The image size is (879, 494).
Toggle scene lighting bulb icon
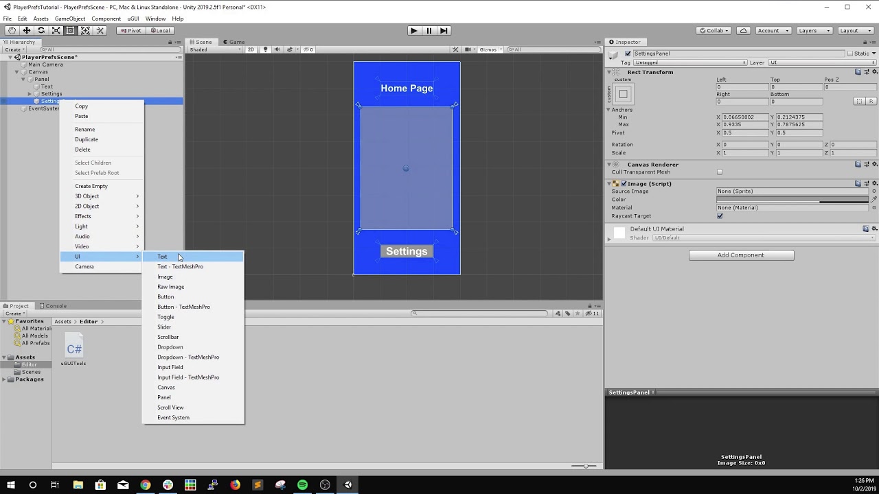265,49
